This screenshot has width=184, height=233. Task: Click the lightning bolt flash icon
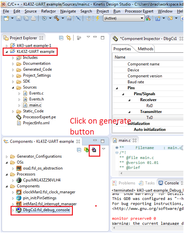97,18
